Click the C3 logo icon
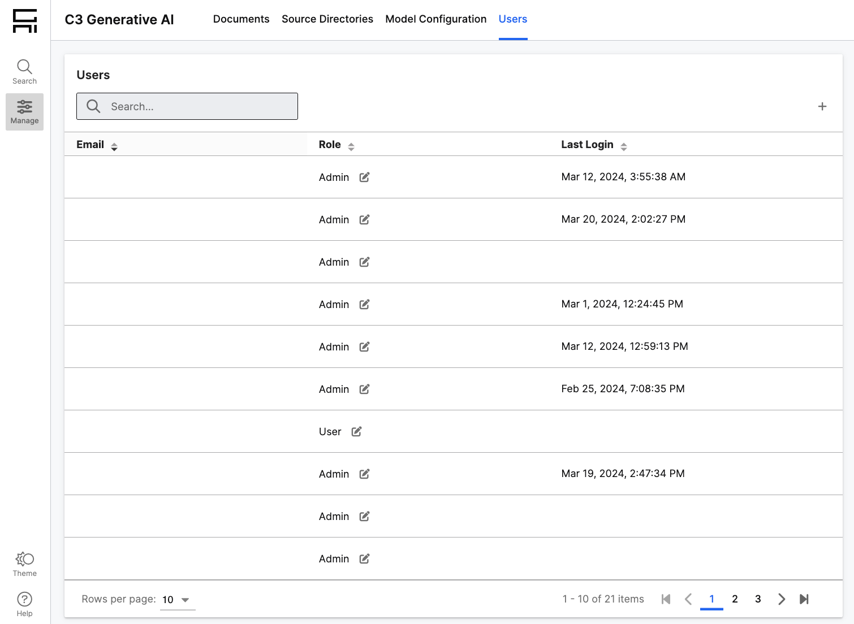Viewport: 854px width, 624px height. tap(25, 21)
